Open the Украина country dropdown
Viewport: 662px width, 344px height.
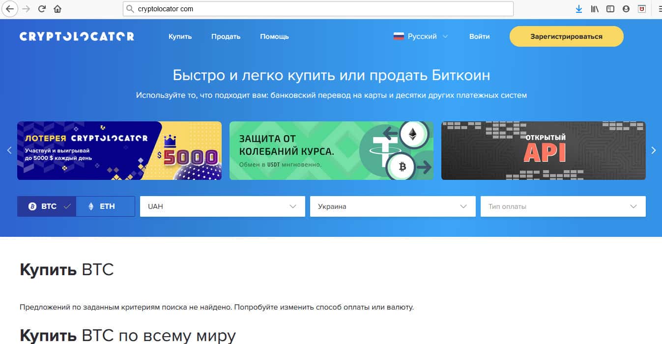392,206
